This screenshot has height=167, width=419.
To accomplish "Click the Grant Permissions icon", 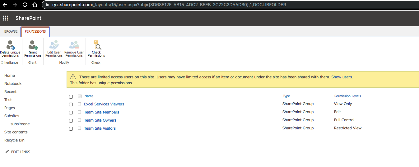I will point(33,45).
